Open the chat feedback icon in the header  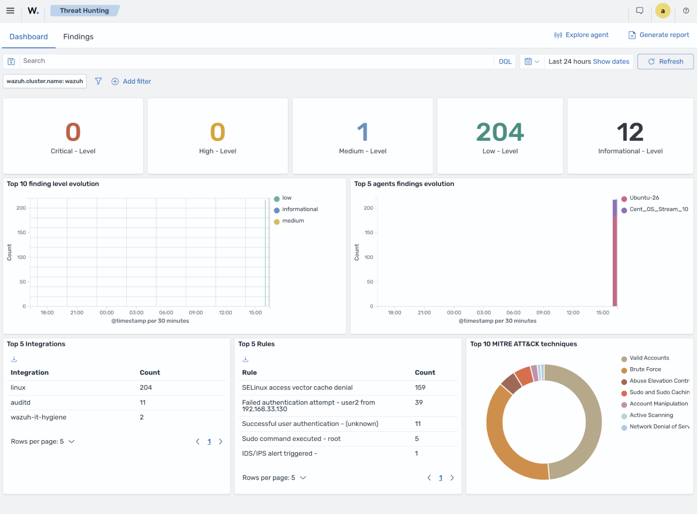pyautogui.click(x=639, y=11)
